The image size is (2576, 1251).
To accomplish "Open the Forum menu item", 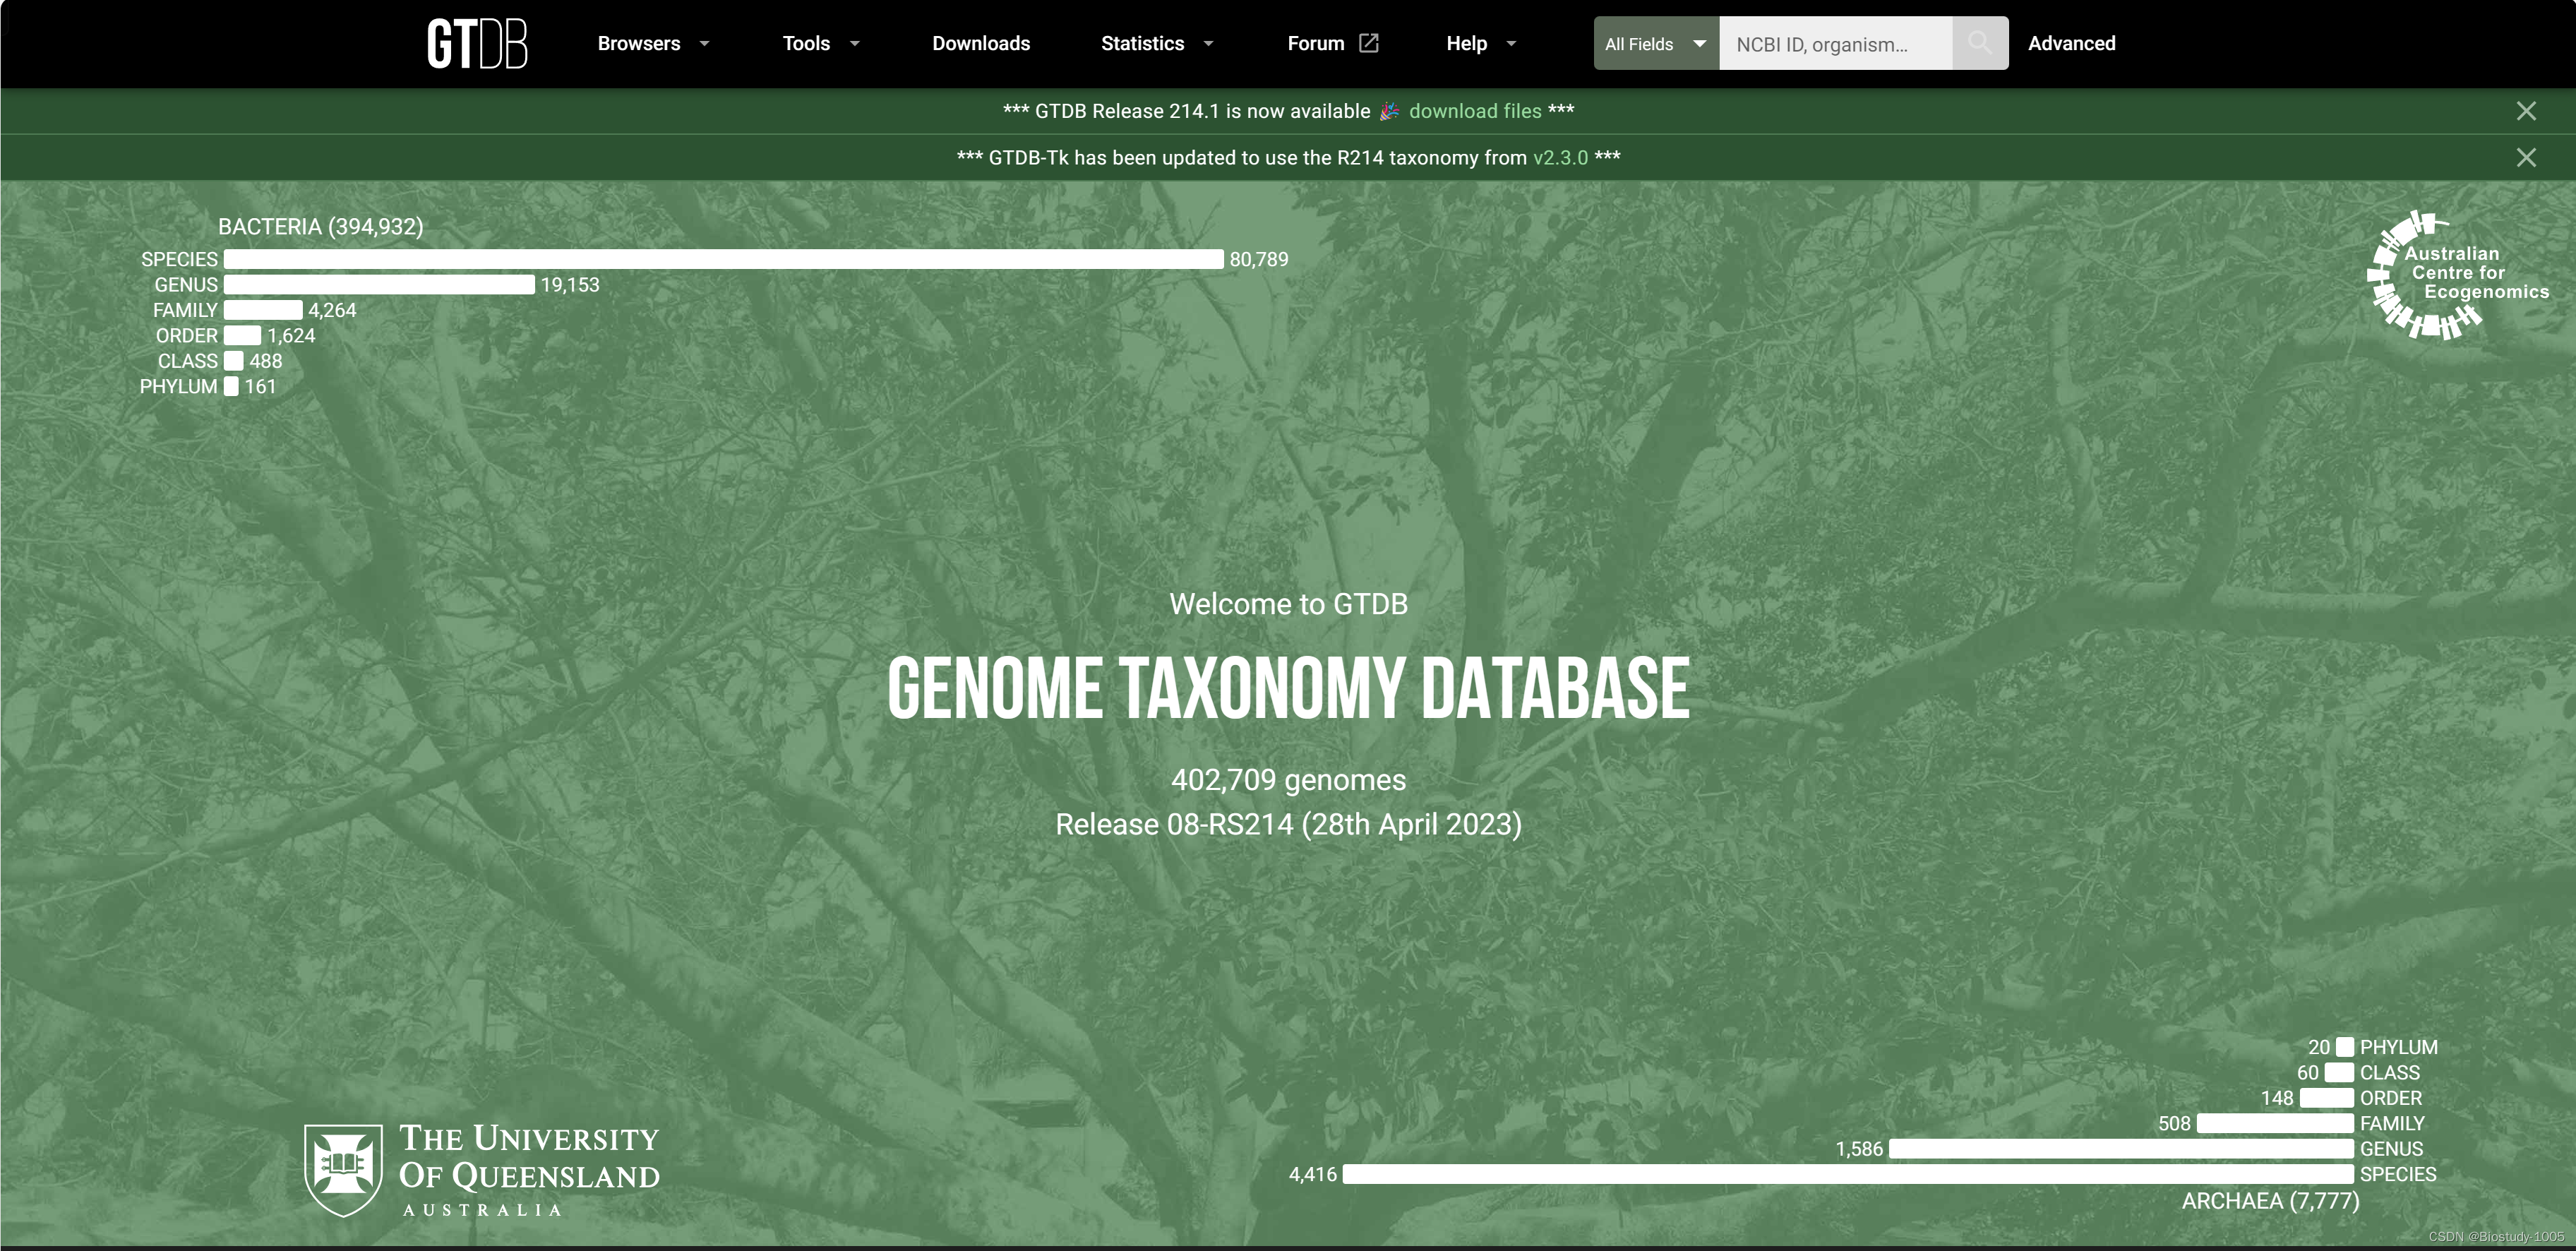I will (1315, 43).
